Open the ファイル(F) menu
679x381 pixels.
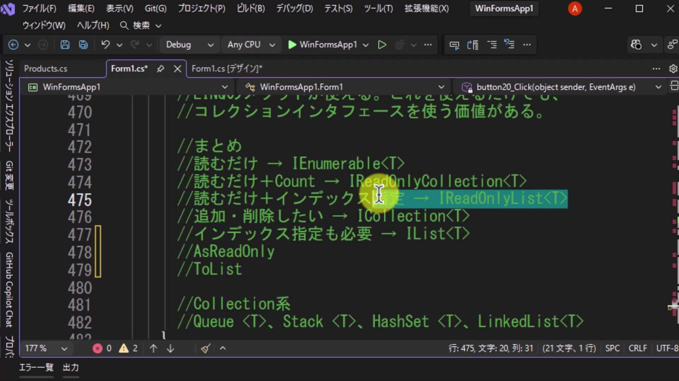(x=39, y=8)
